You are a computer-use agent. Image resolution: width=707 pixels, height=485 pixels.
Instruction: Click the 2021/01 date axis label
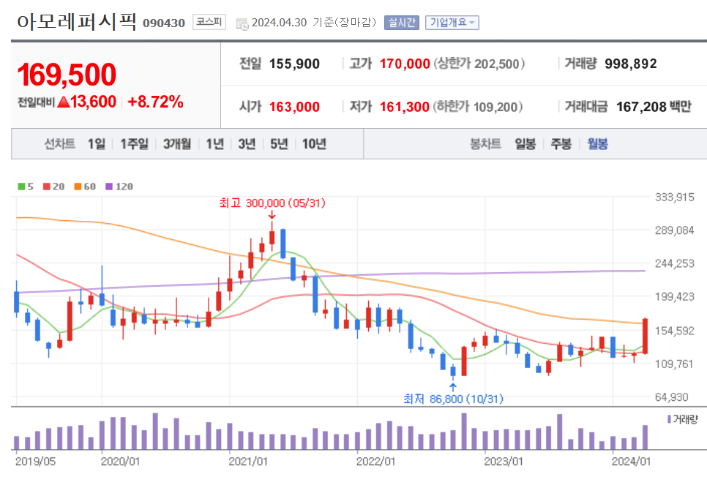click(x=248, y=462)
